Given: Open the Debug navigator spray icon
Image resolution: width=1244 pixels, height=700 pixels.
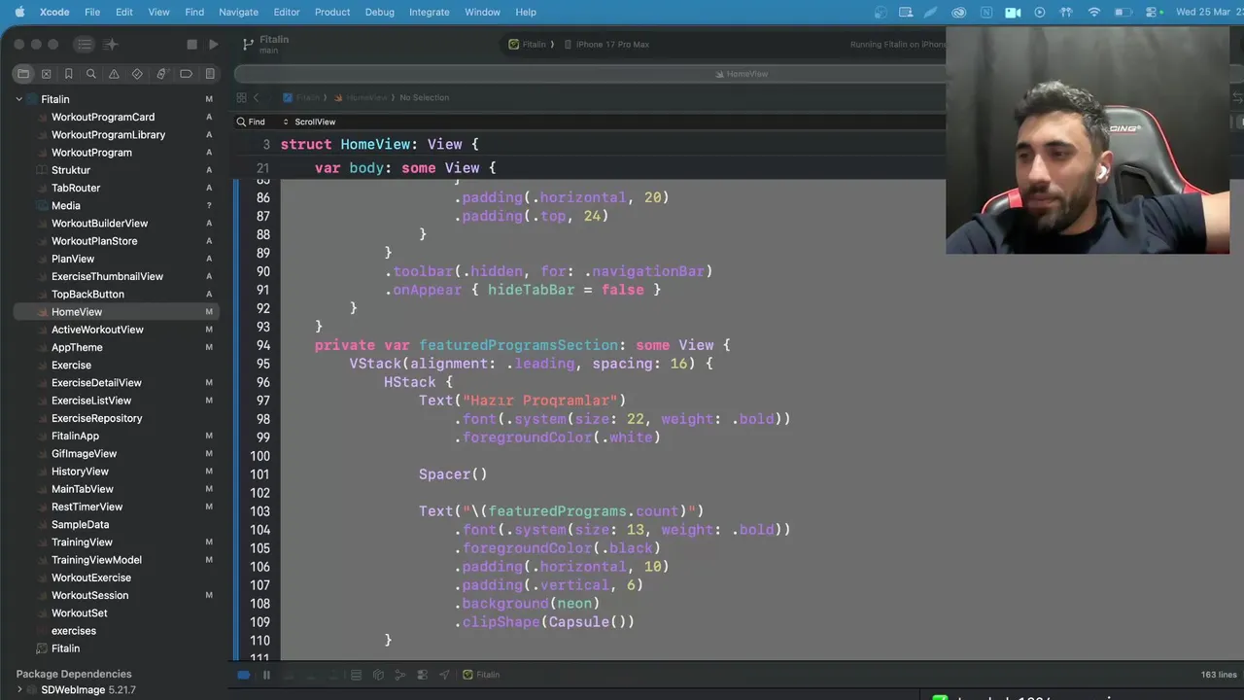Looking at the screenshot, I should click(x=161, y=74).
